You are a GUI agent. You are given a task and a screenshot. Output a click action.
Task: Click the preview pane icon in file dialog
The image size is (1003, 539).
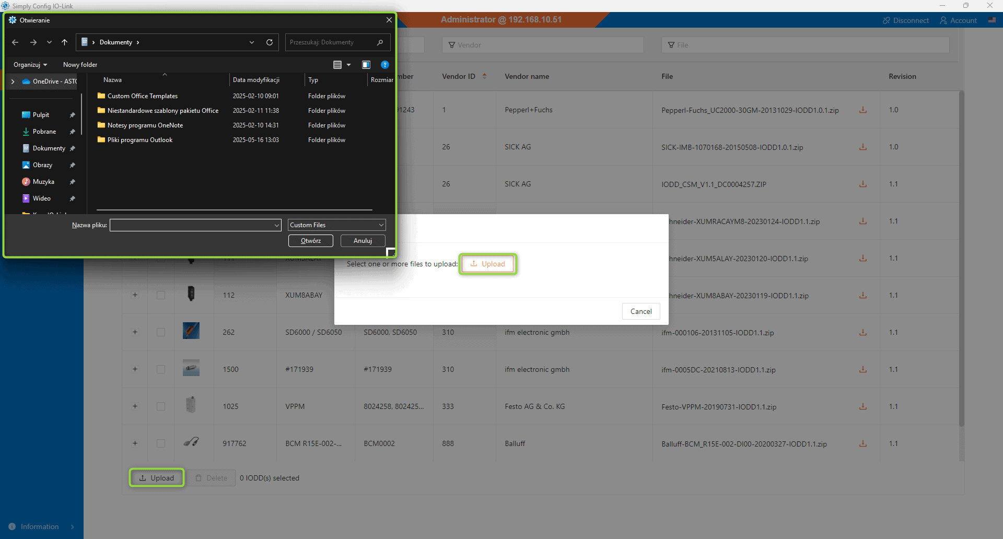point(366,65)
